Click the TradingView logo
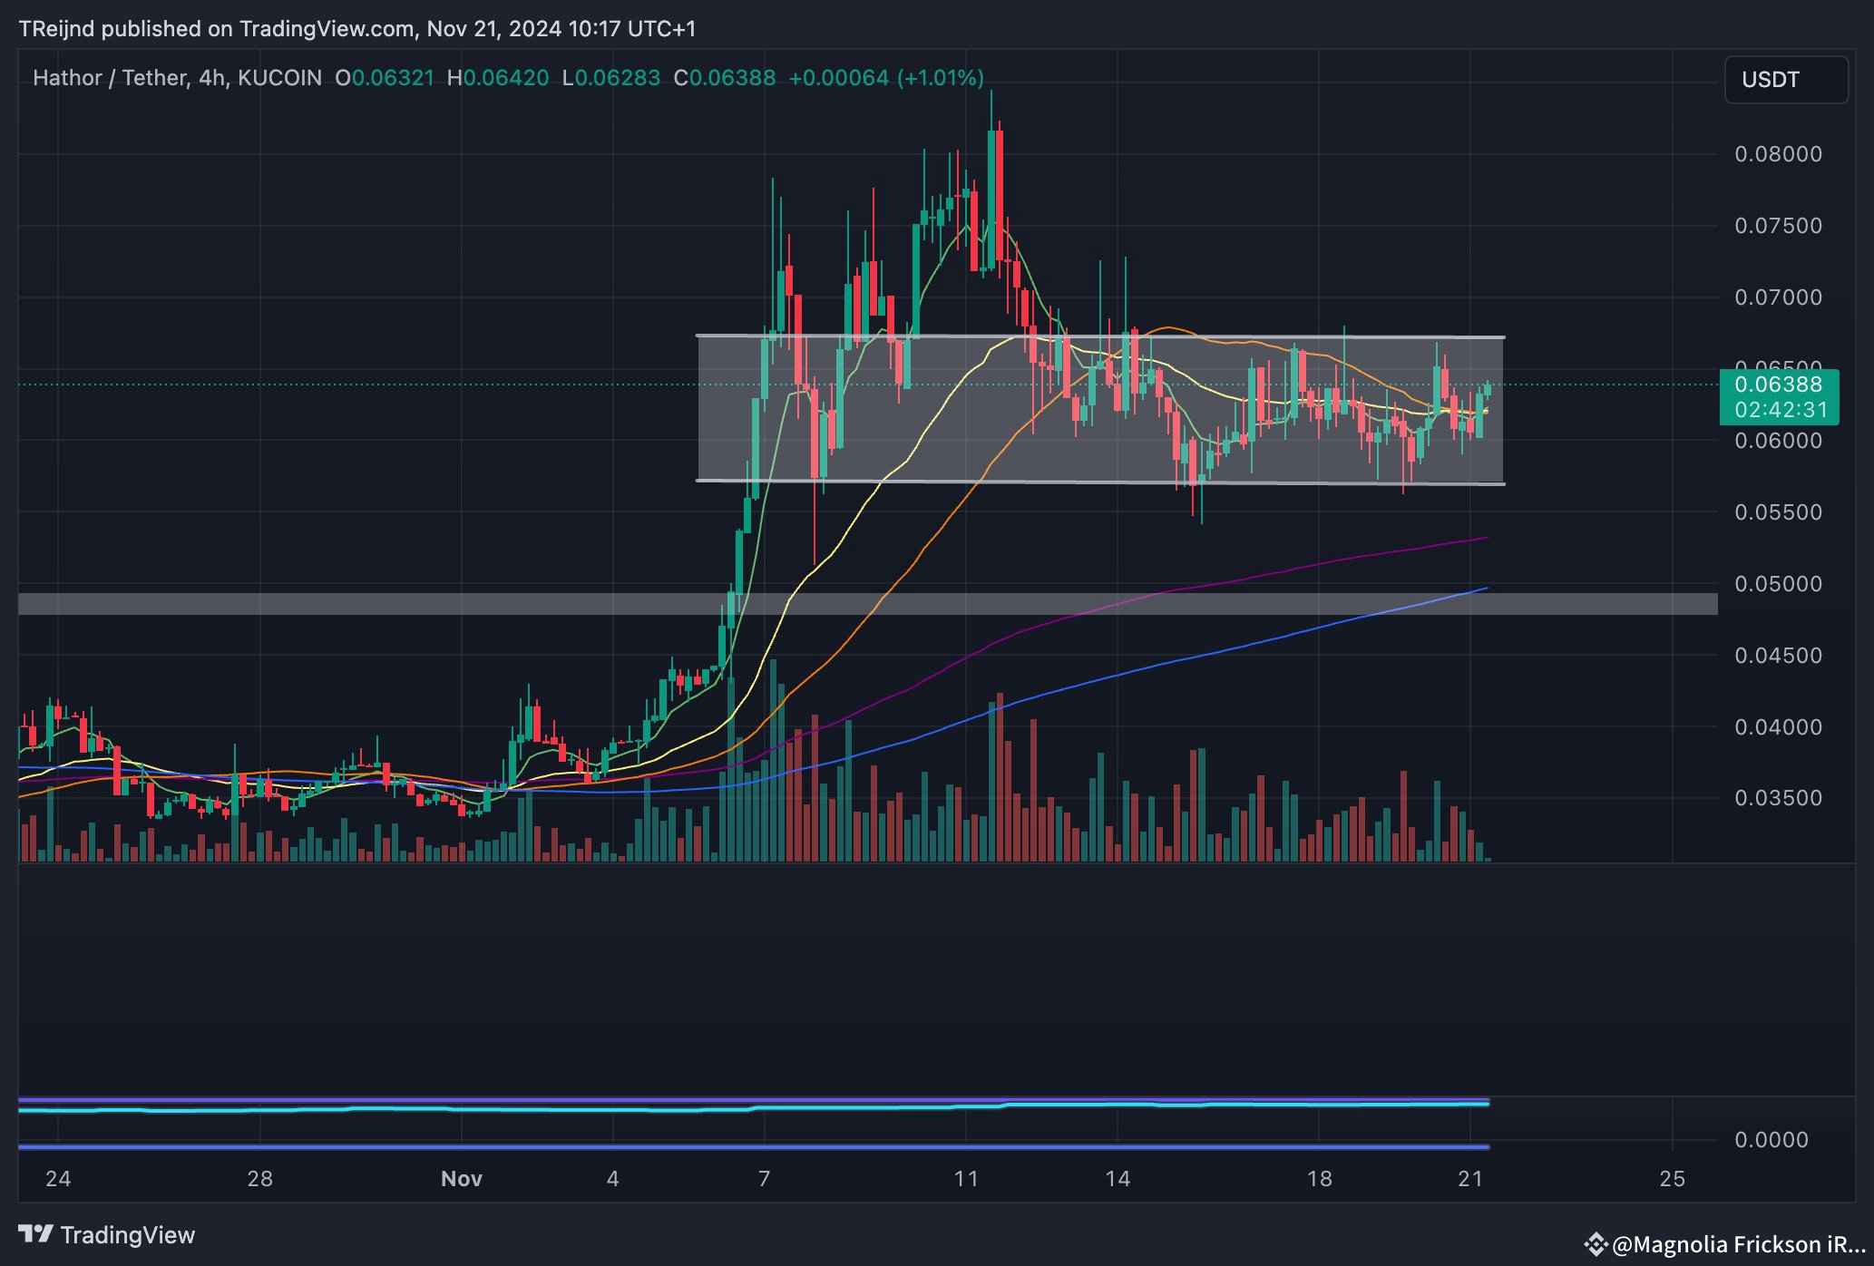Screen dimensions: 1874x1266 (107, 1235)
